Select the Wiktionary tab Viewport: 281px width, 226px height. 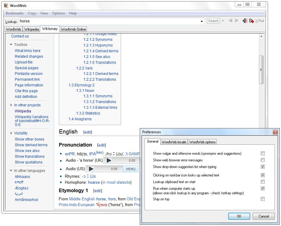click(50, 29)
